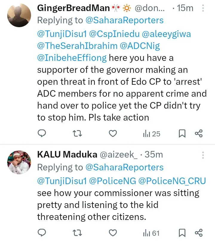The image size is (215, 242).
Task: Bookmark GingerBreadMan's tweet
Action: pyautogui.click(x=182, y=134)
